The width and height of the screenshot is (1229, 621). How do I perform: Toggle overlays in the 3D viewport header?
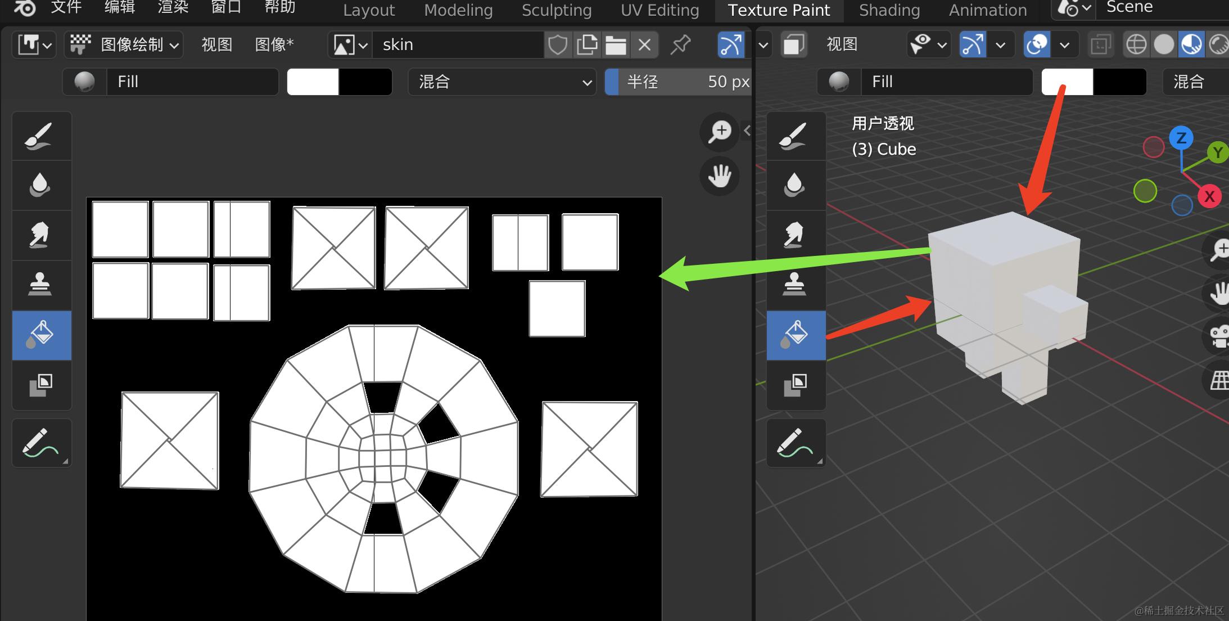click(x=1037, y=45)
